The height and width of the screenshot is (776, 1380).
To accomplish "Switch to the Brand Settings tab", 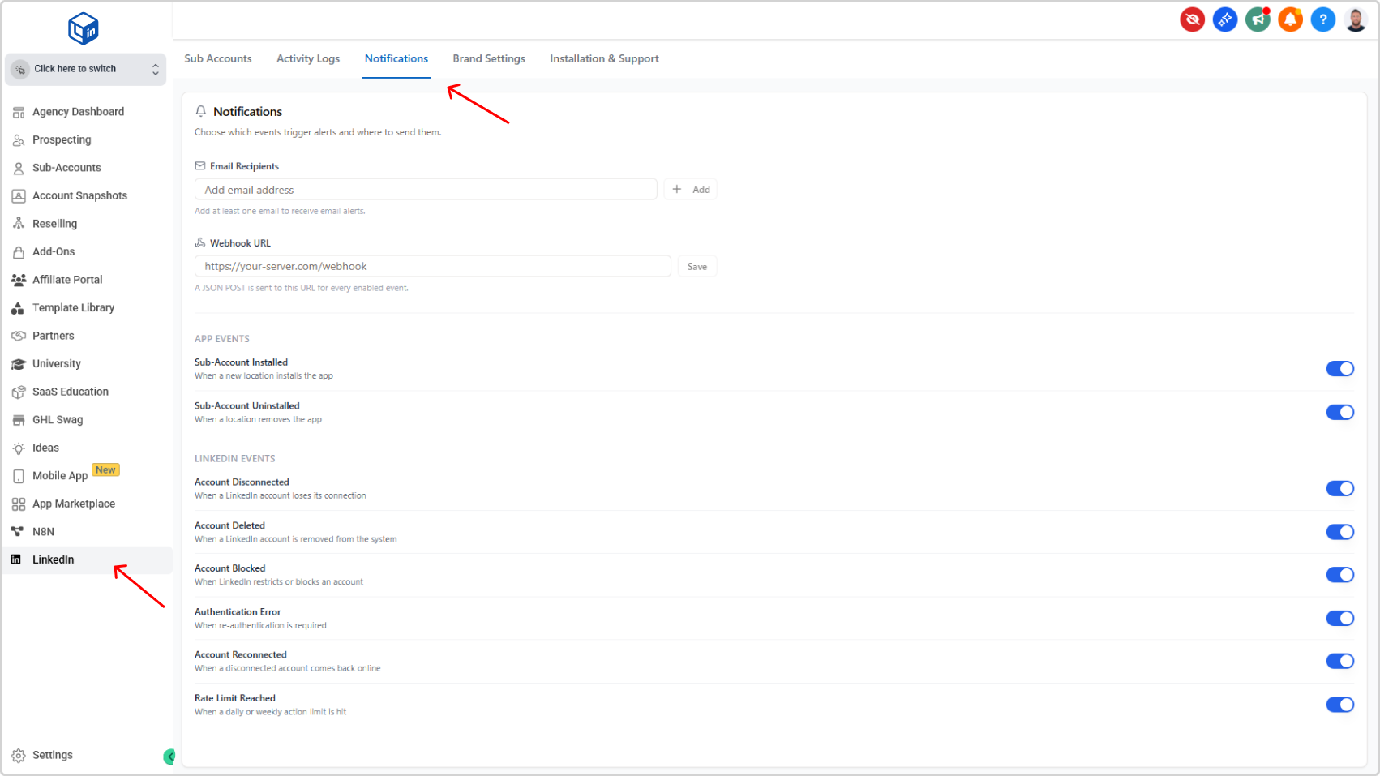I will (x=489, y=58).
